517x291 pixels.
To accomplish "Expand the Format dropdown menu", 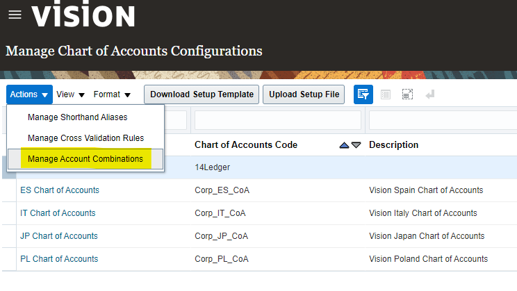I will click(112, 94).
